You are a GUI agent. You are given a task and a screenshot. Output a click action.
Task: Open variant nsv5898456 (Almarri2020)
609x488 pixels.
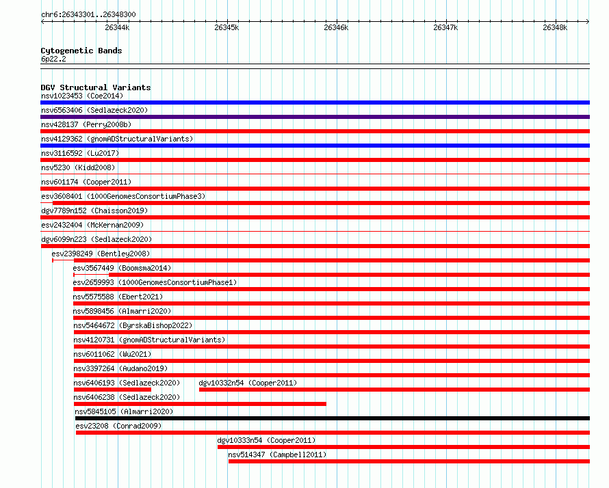122,311
